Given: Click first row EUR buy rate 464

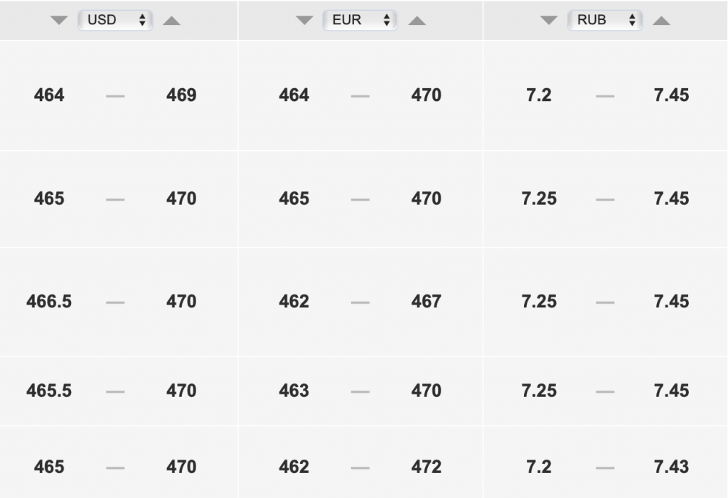Looking at the screenshot, I should (x=294, y=95).
